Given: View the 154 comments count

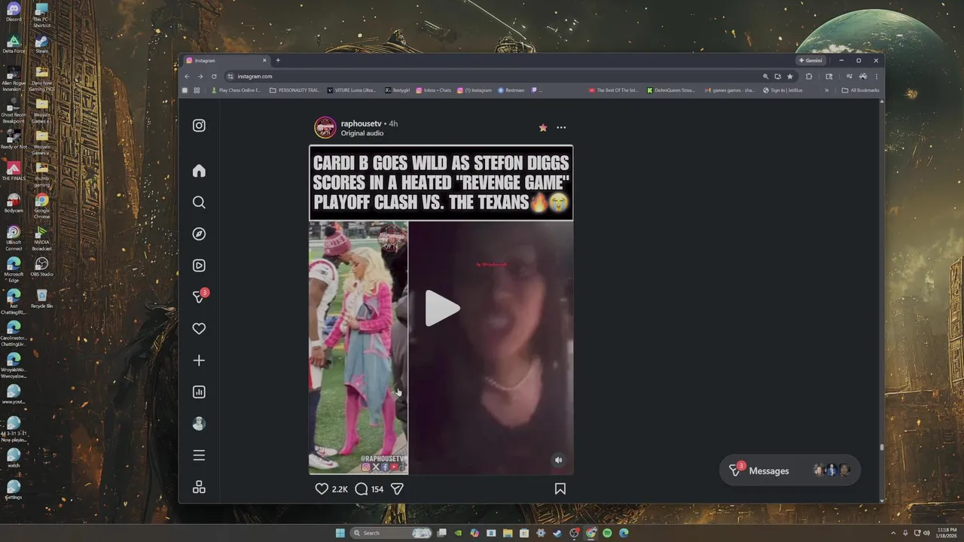Looking at the screenshot, I should (377, 489).
